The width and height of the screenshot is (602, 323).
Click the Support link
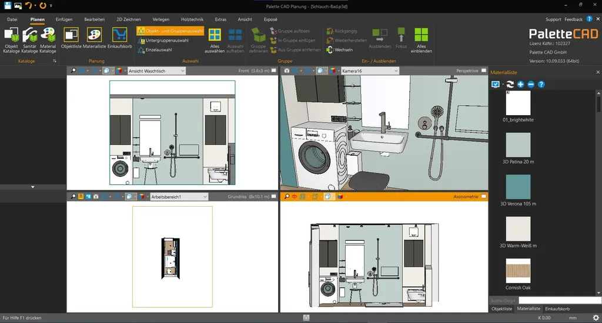tap(553, 19)
